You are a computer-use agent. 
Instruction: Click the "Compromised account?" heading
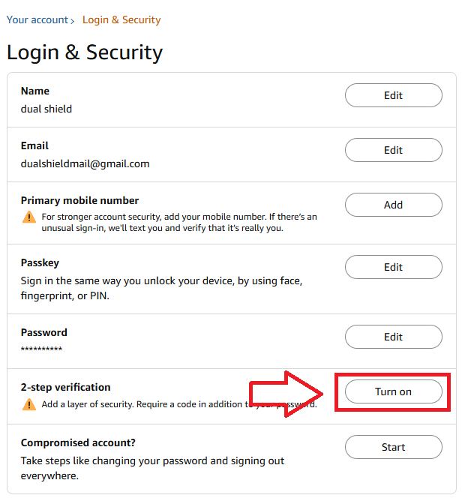pos(78,442)
